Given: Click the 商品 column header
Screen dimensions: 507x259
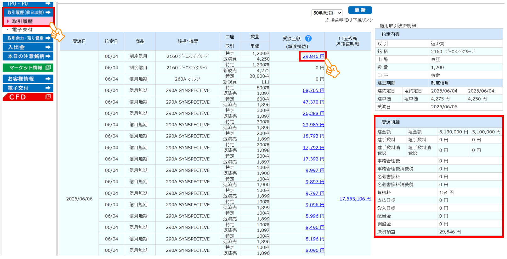Looking at the screenshot, I should pyautogui.click(x=140, y=41).
